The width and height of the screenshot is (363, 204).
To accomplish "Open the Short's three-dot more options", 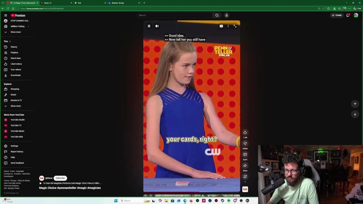I will [228, 26].
